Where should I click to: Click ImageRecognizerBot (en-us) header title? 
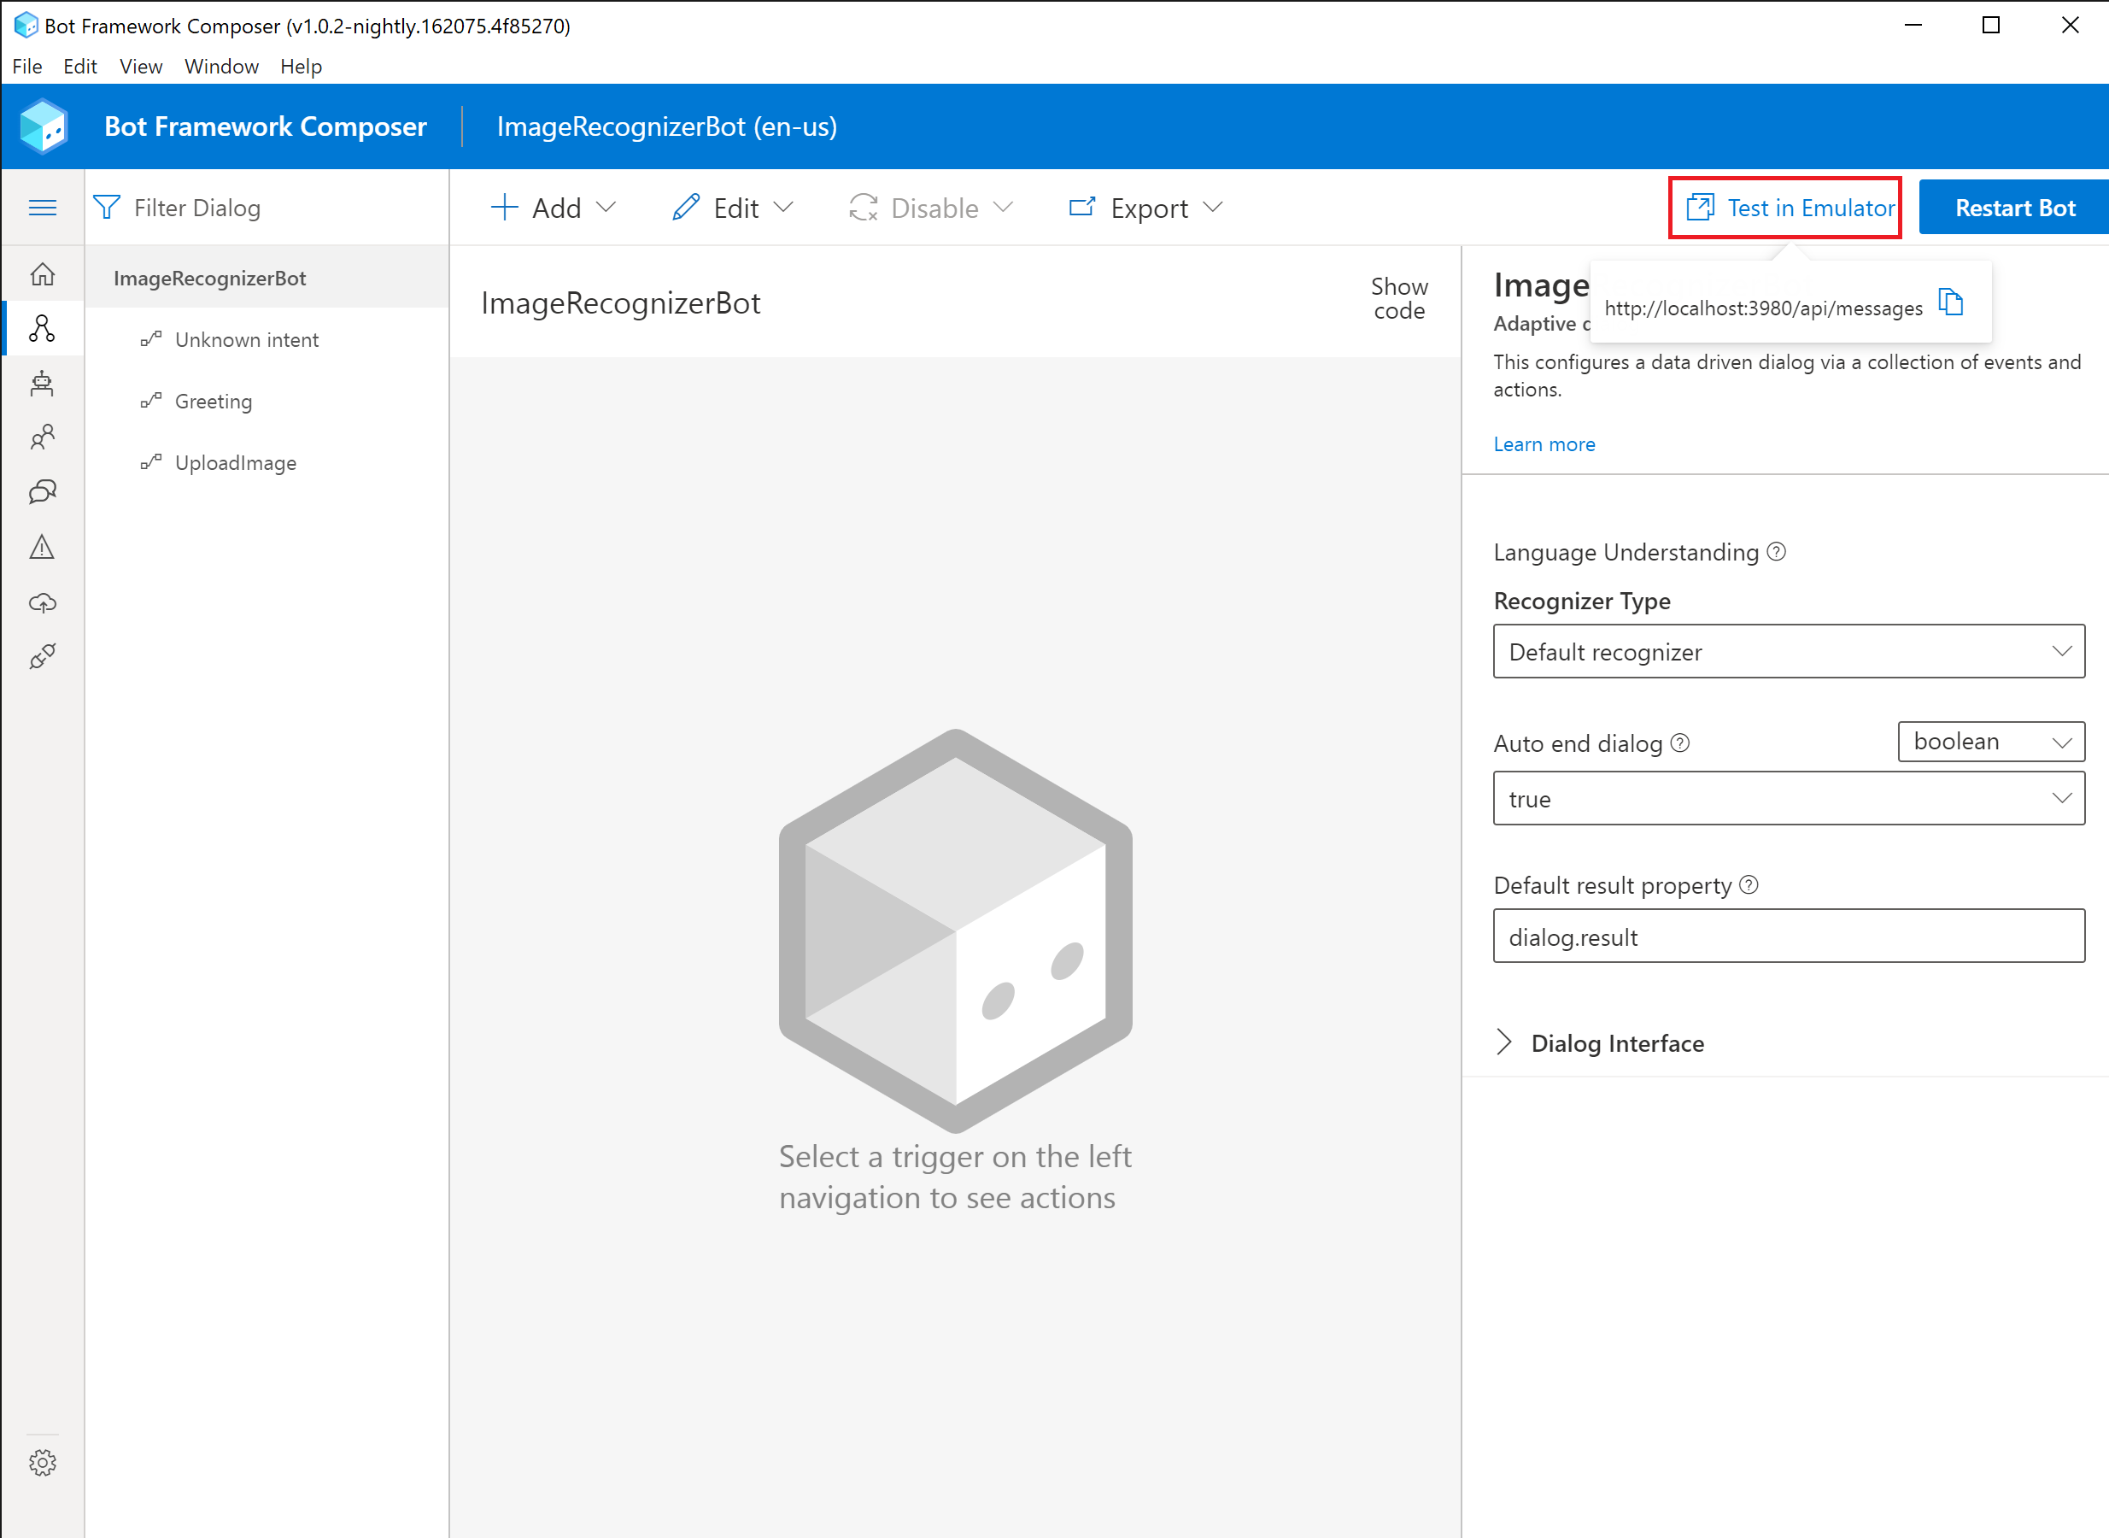coord(666,126)
